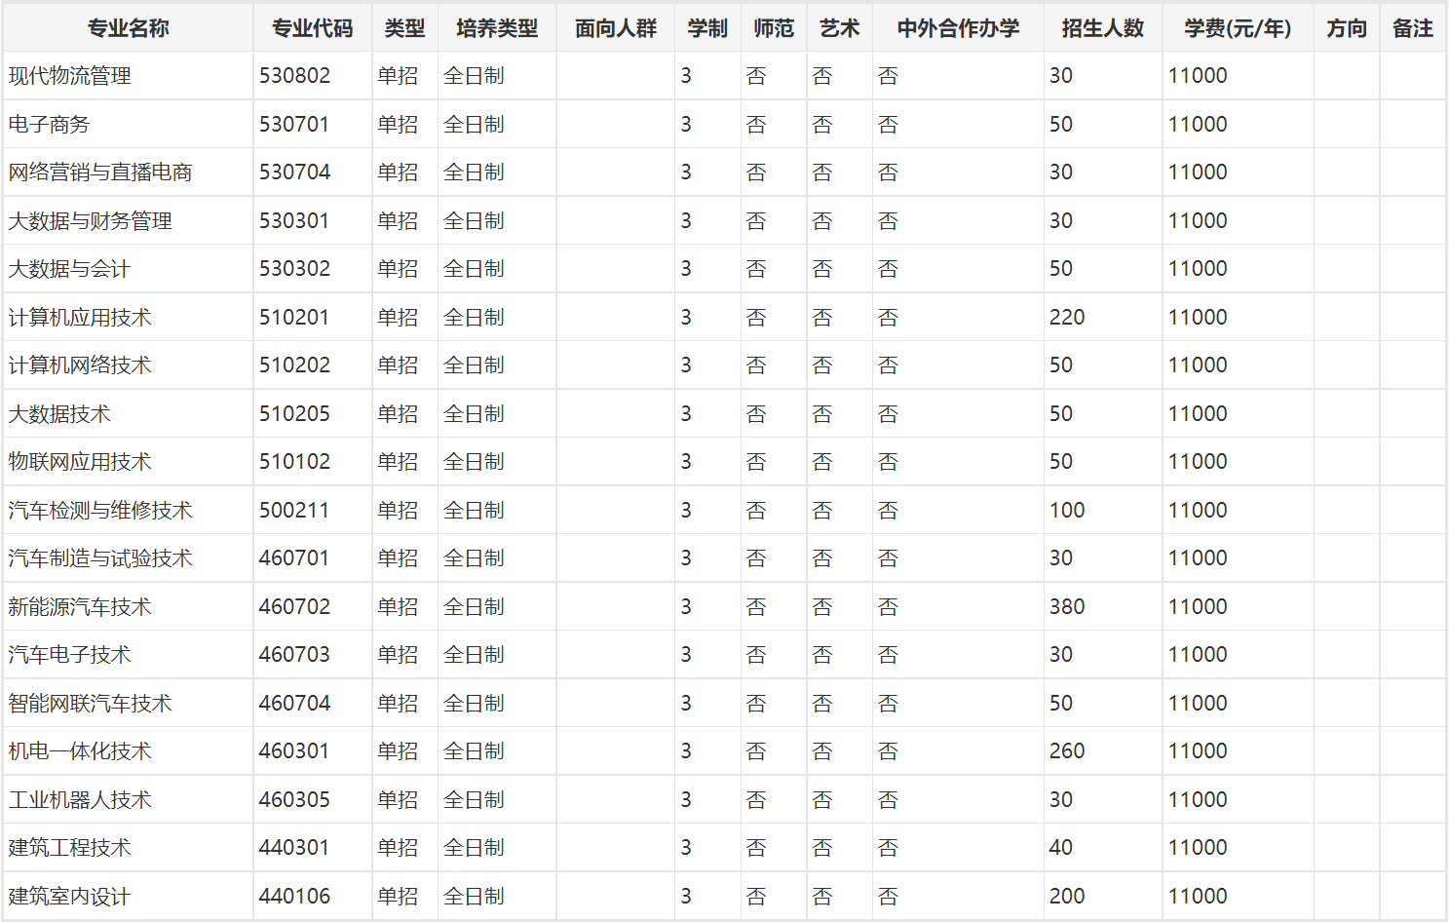
Task: Click the 专业代码 column header
Action: [313, 28]
